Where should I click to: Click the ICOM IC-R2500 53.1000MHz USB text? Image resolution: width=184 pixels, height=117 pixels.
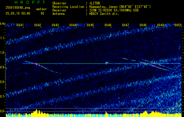tap(114, 10)
